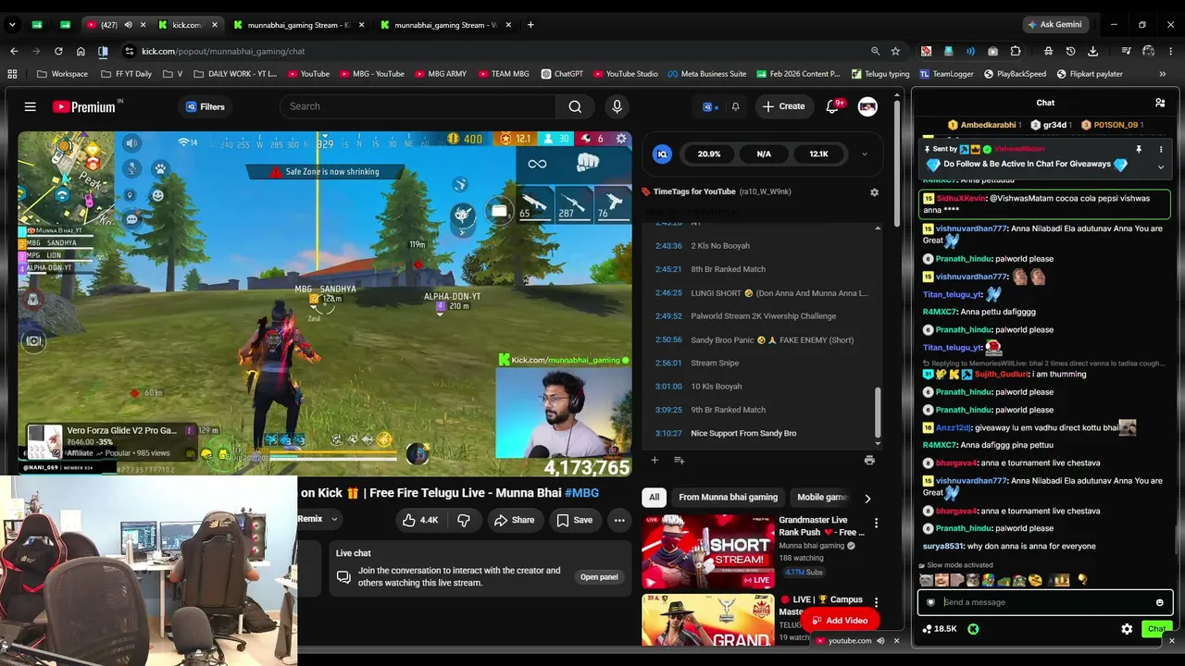Click the Ask Gemini button
The height and width of the screenshot is (666, 1185).
click(1054, 25)
